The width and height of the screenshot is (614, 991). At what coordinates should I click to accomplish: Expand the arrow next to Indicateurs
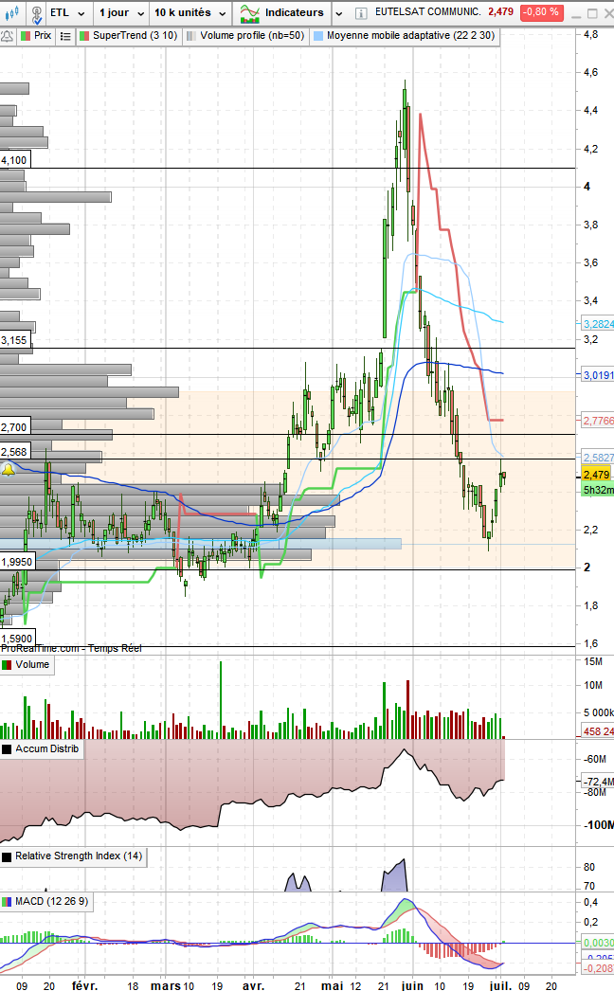tap(339, 13)
